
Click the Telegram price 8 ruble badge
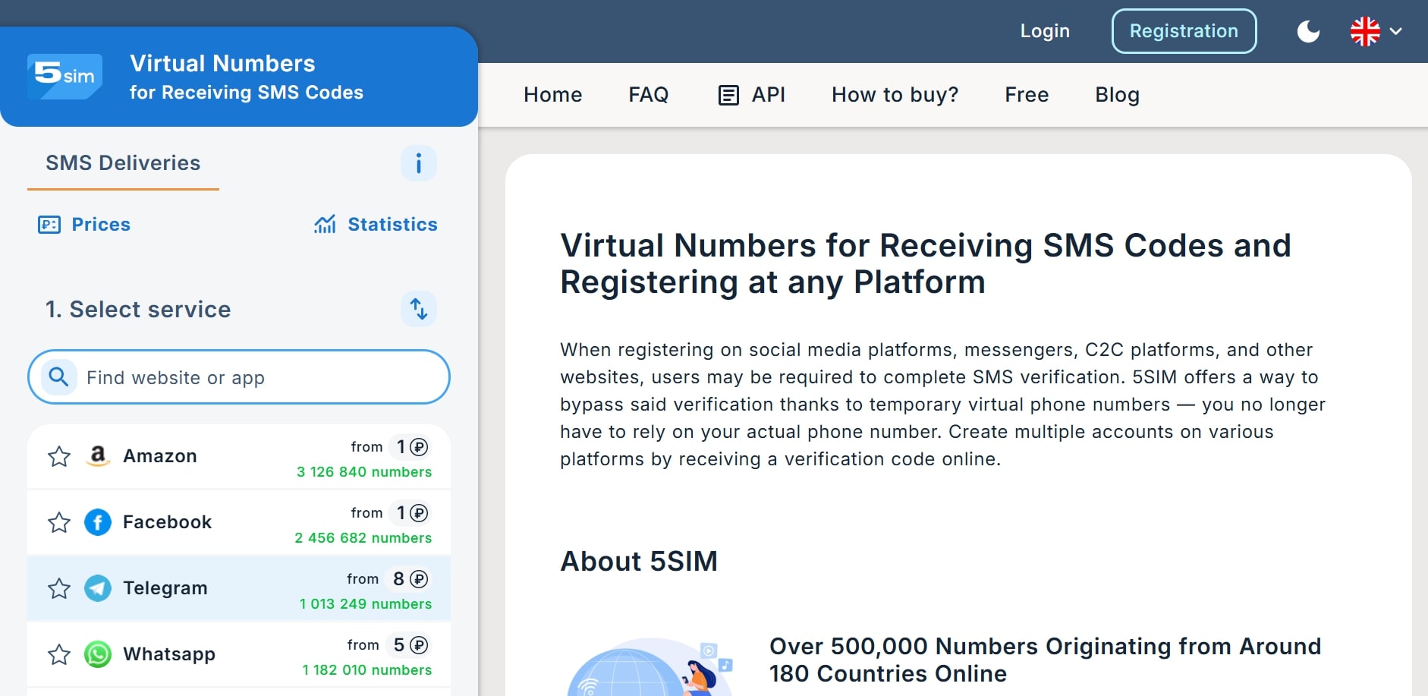[x=410, y=579]
